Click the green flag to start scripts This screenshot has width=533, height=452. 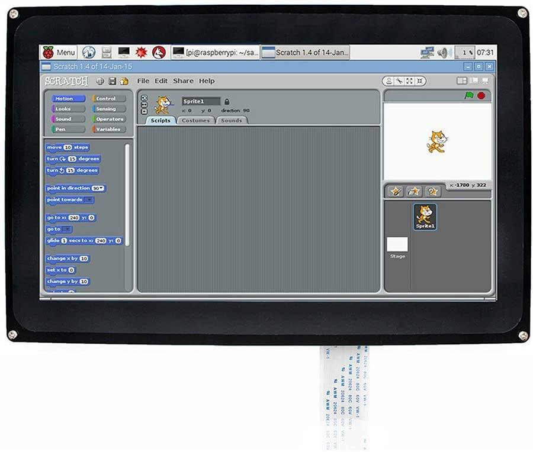469,95
